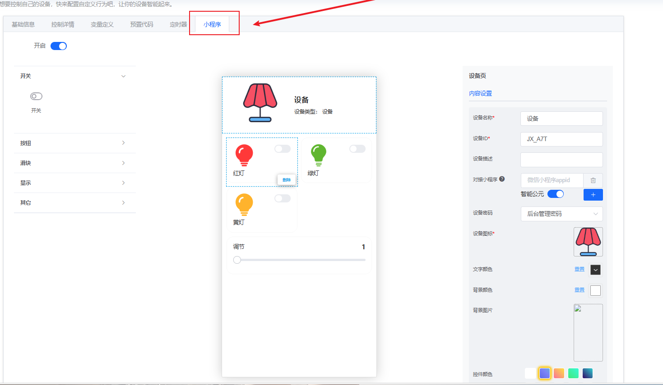Click the green light bulb icon
Screen dimensions: 663x385
(x=319, y=155)
